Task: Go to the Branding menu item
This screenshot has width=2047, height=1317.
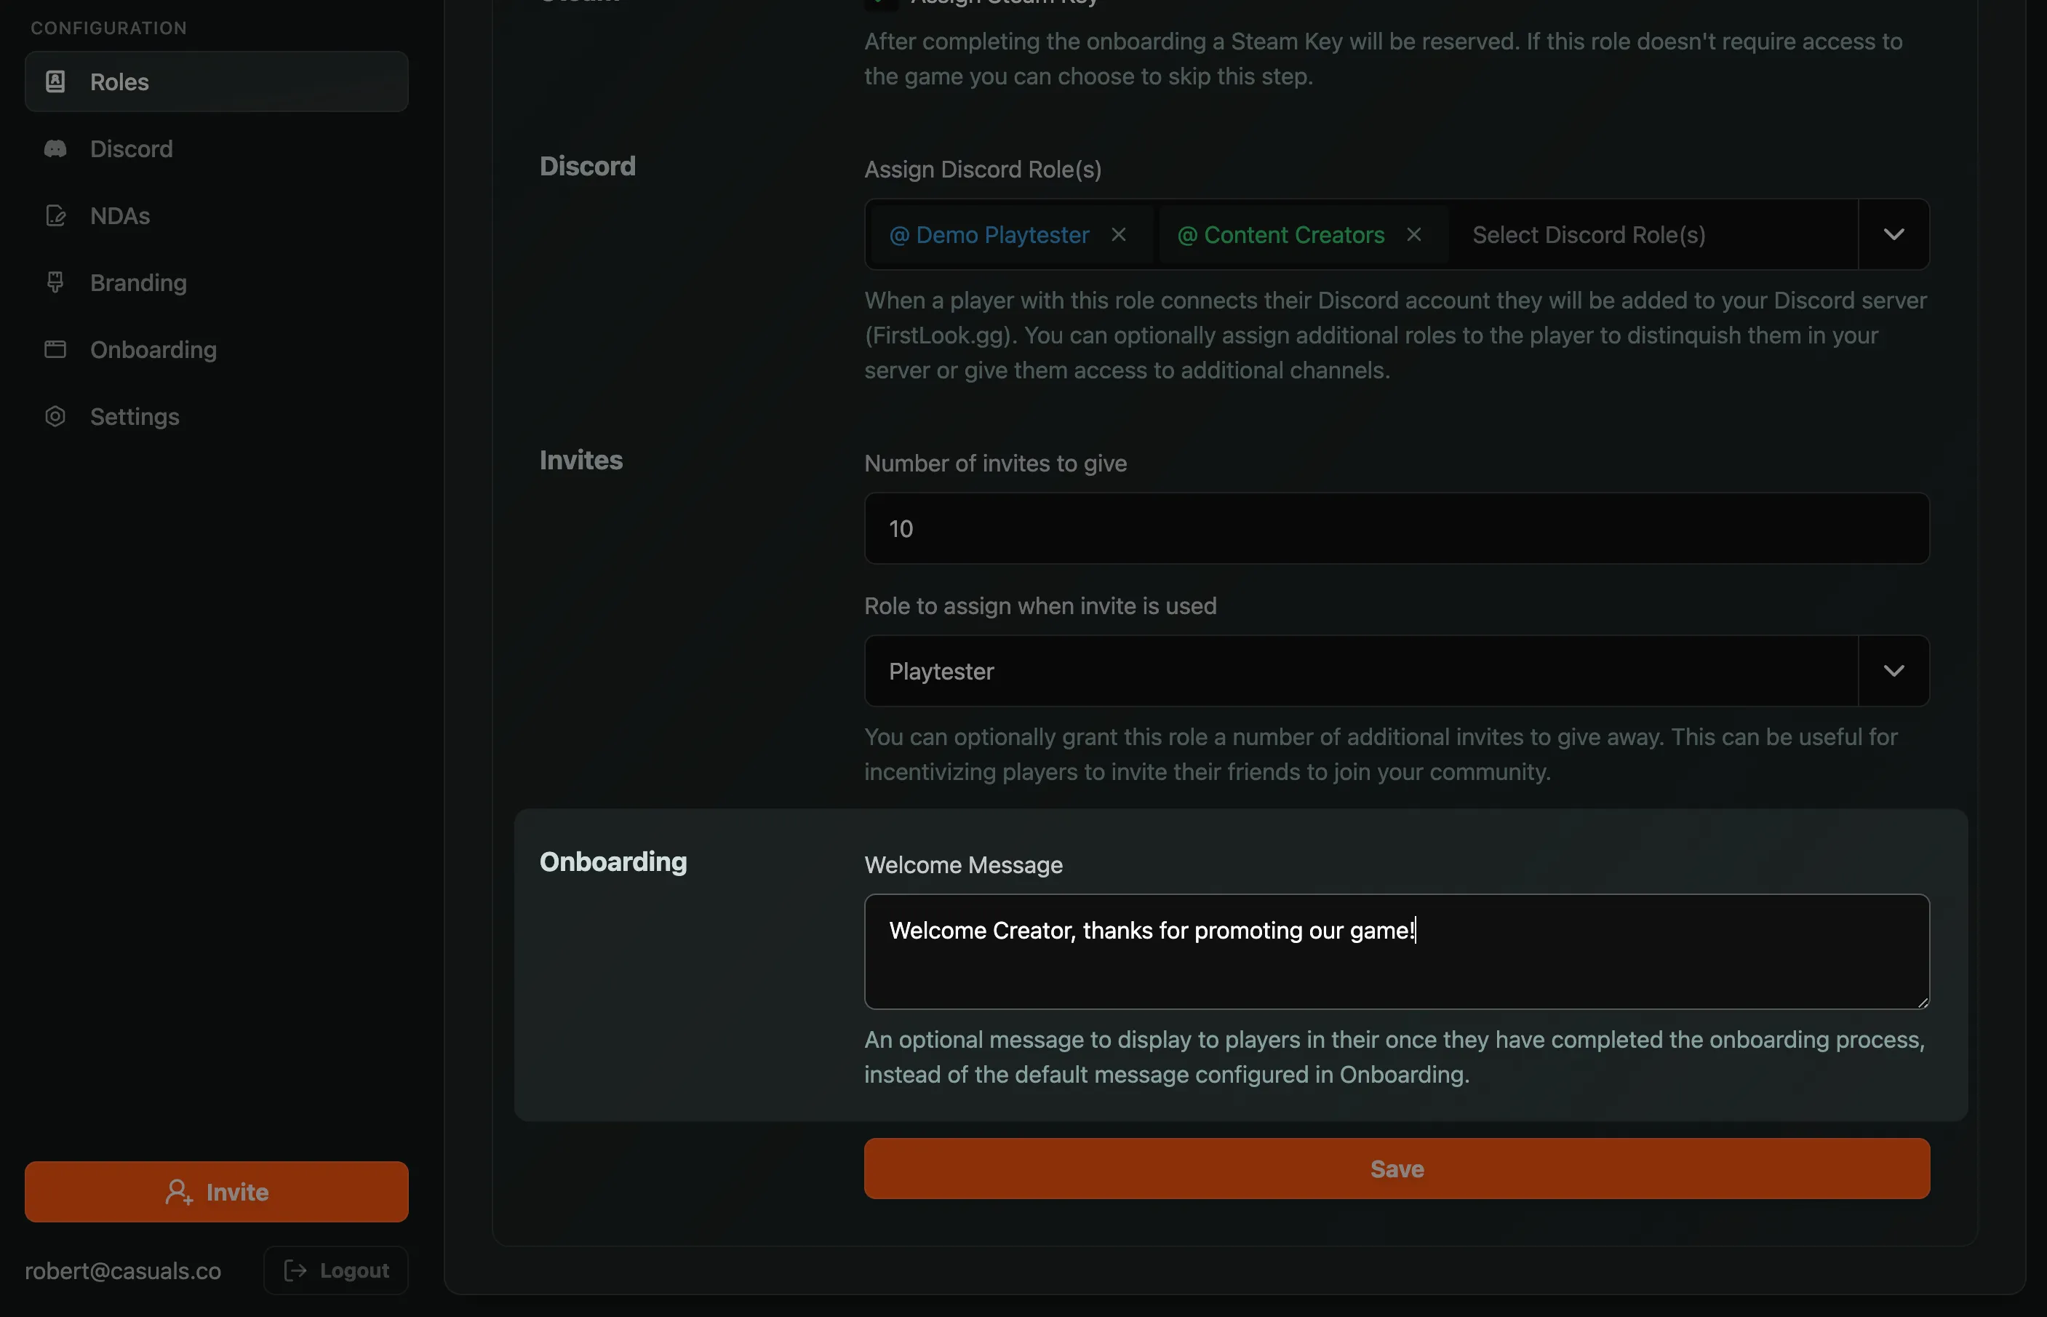Action: [x=138, y=282]
